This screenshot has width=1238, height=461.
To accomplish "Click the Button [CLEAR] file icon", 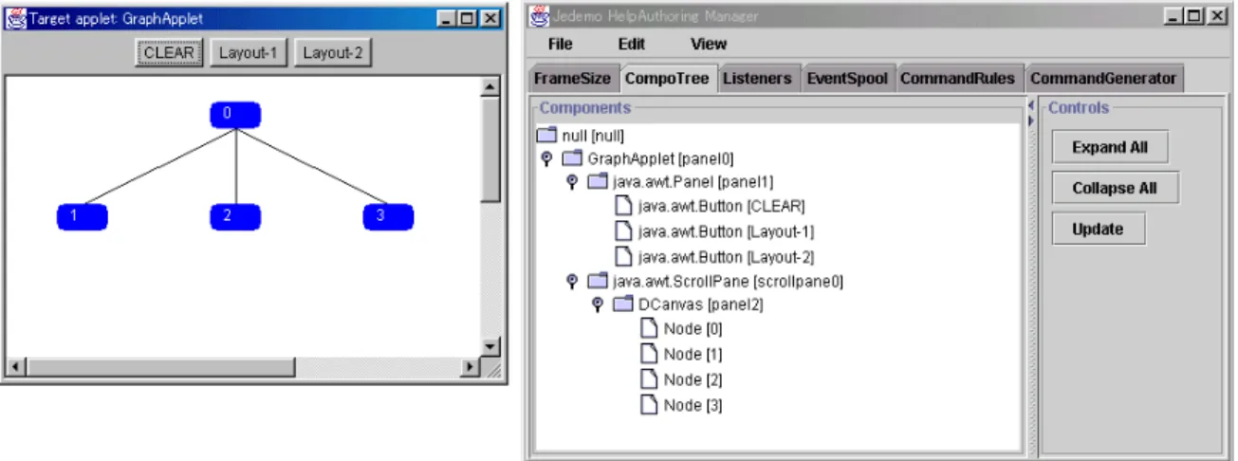I will pos(623,207).
